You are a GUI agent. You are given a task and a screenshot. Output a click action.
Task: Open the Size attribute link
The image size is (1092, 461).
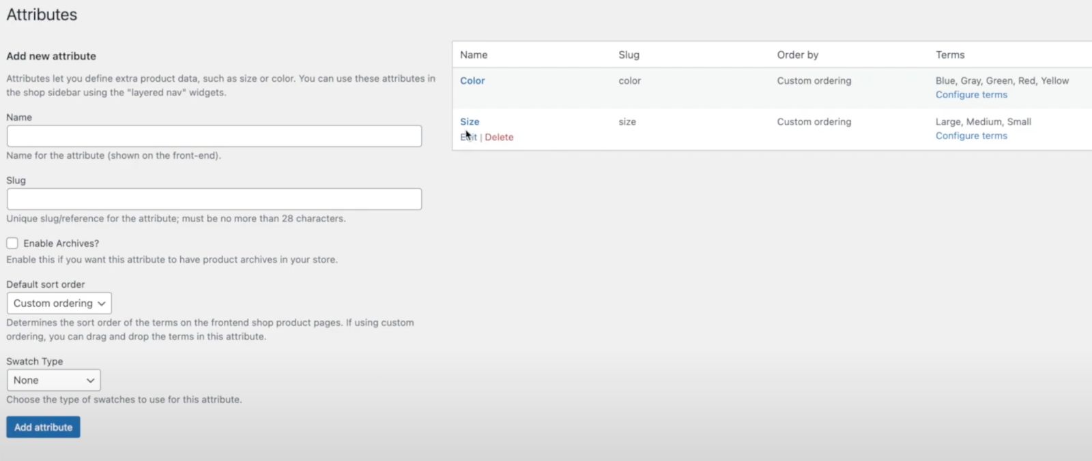coord(470,121)
